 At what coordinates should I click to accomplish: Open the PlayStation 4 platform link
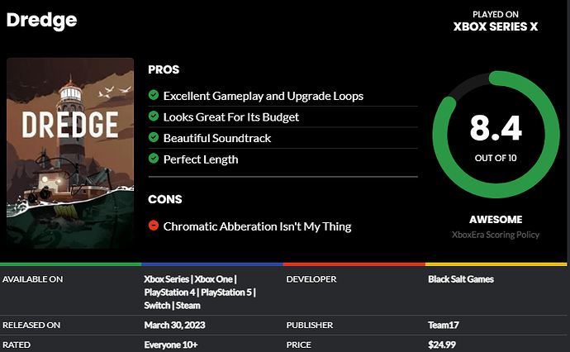(170, 293)
